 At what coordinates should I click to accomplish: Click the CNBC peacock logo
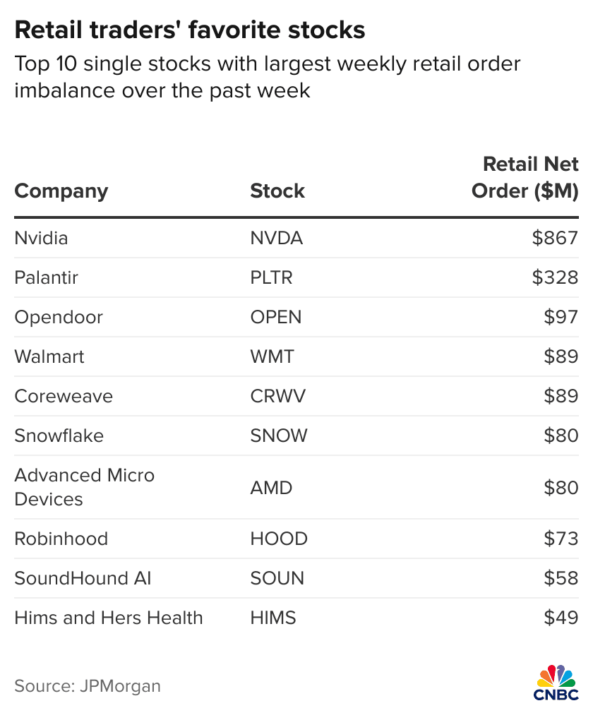point(556,683)
